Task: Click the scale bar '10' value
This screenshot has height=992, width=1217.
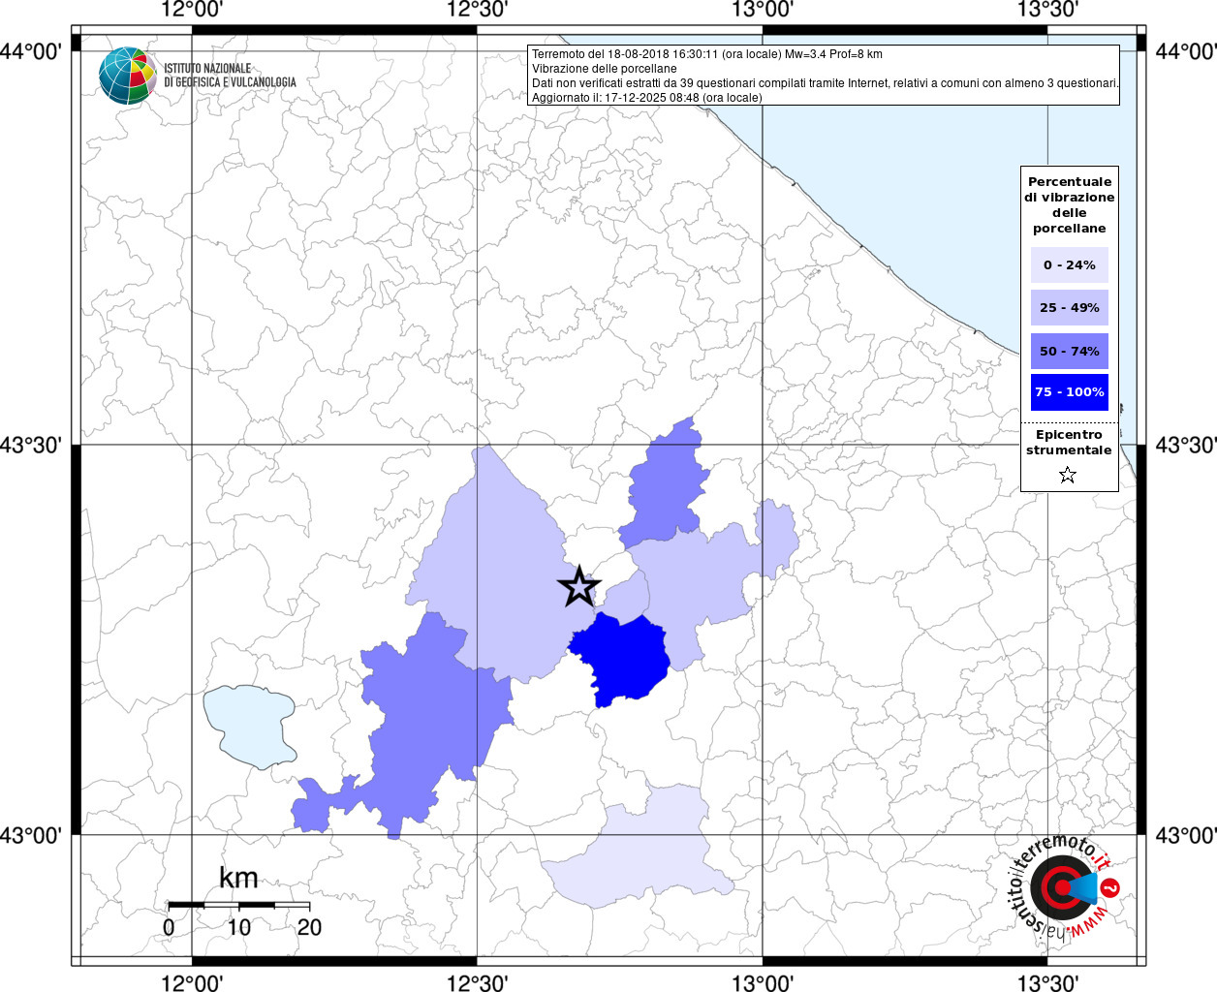Action: (238, 927)
